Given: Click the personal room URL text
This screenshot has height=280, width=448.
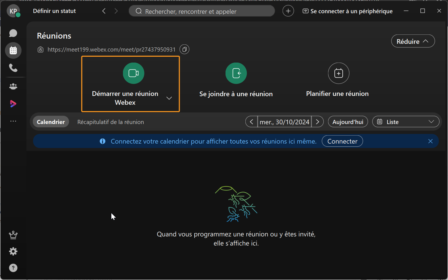Looking at the screenshot, I should point(112,50).
